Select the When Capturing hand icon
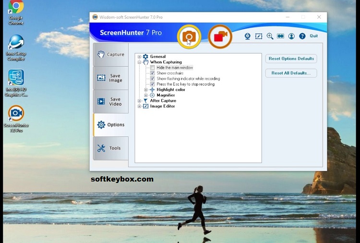Viewport: 360px width, 243px height. 145,62
